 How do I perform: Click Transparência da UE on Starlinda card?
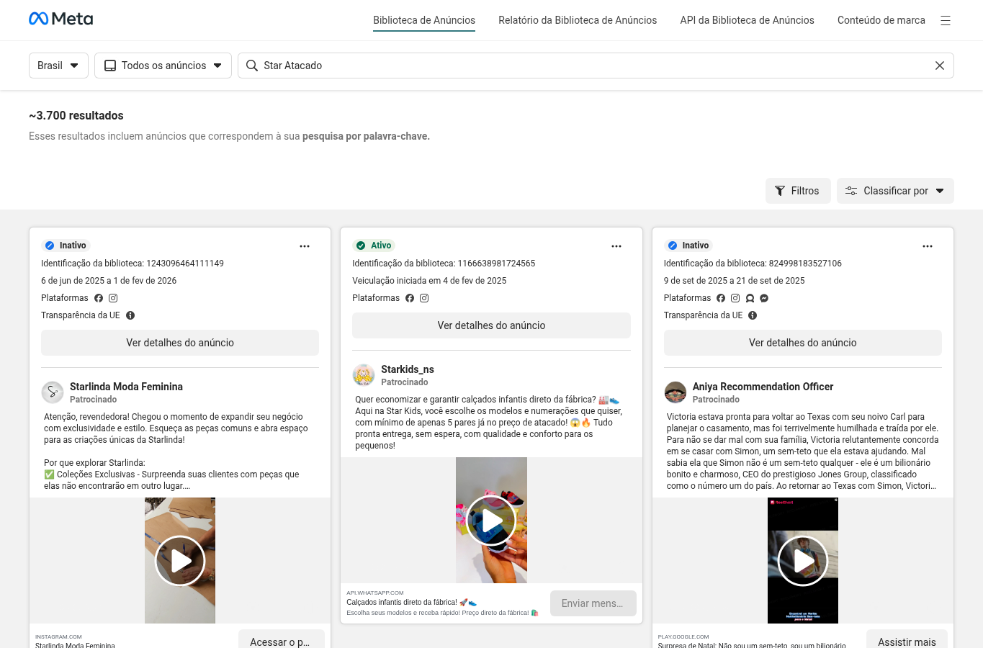81,315
